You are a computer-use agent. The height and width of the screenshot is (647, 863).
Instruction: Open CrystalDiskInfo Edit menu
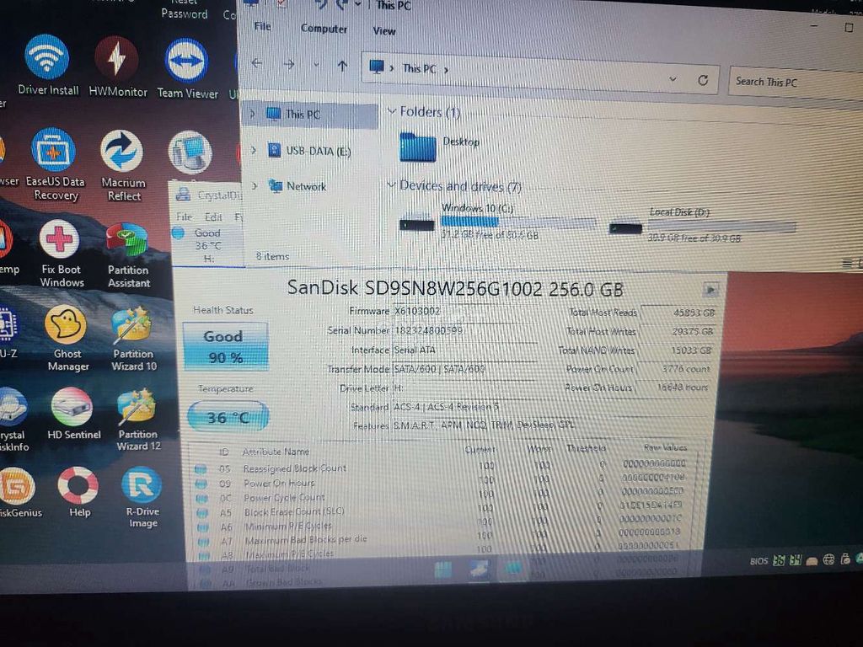click(x=213, y=217)
